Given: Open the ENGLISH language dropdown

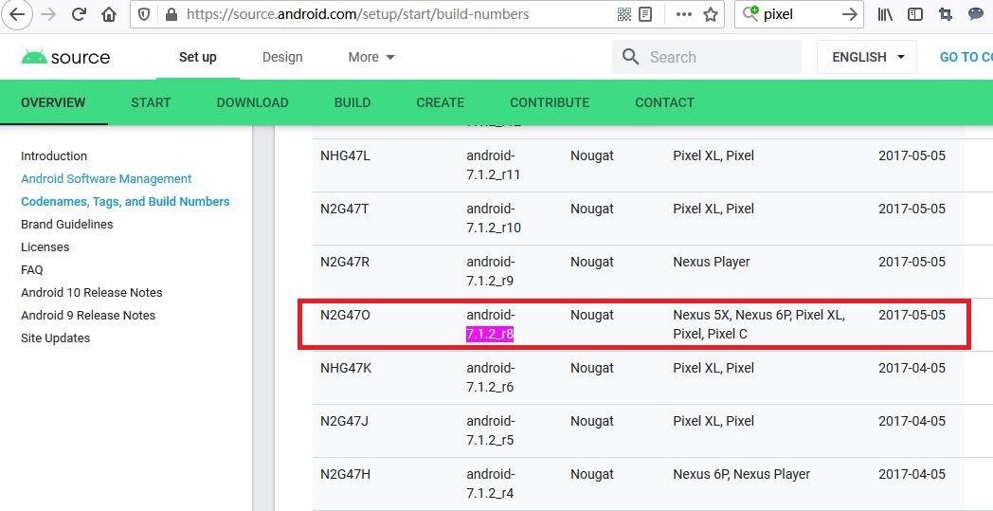Looking at the screenshot, I should (x=867, y=57).
